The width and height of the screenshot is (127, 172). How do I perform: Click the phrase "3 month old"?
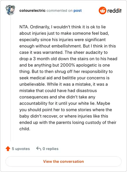point(45,59)
